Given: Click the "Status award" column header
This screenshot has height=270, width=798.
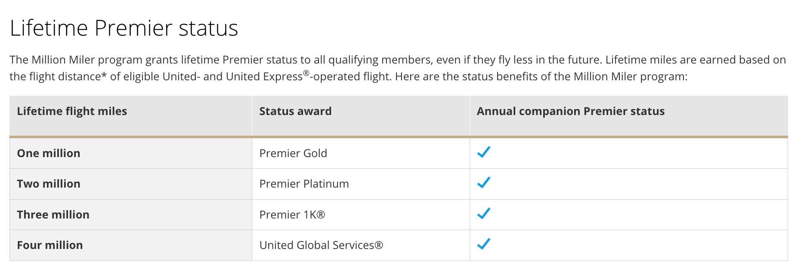Looking at the screenshot, I should coord(295,111).
